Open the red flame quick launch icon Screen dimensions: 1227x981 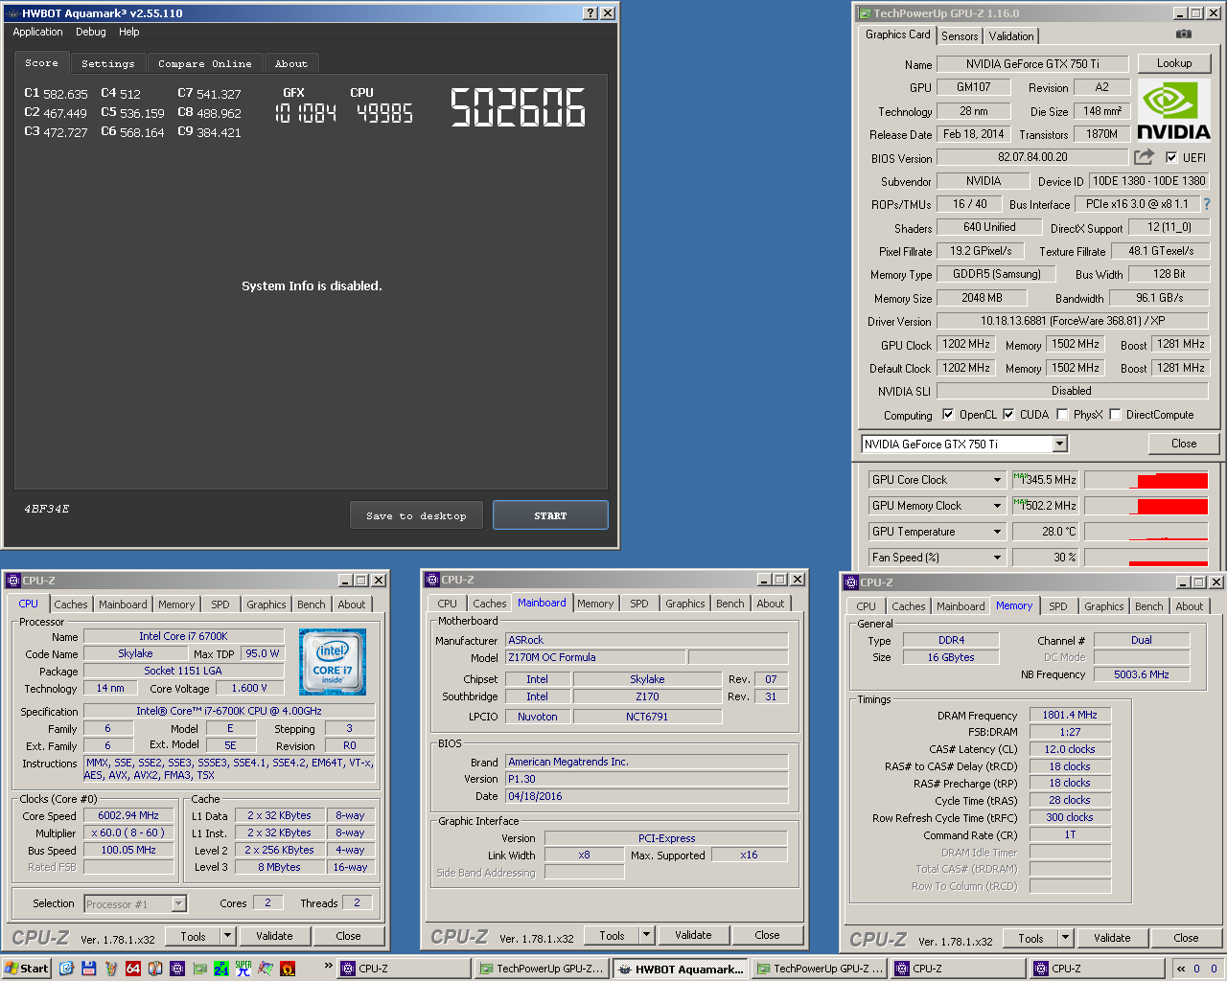288,969
